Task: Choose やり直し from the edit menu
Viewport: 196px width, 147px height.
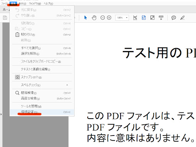Action: 42,15
